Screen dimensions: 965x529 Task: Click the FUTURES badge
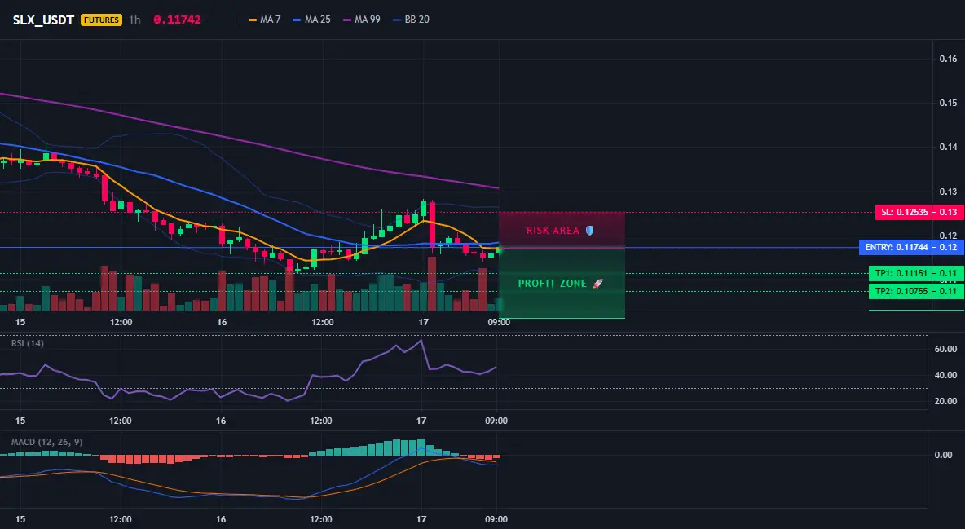tap(101, 20)
